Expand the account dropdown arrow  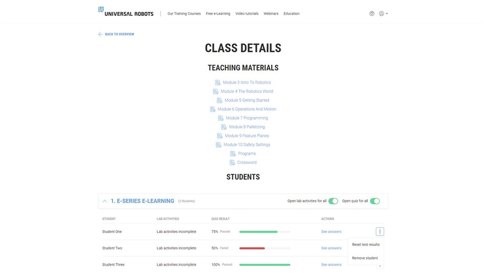[387, 14]
